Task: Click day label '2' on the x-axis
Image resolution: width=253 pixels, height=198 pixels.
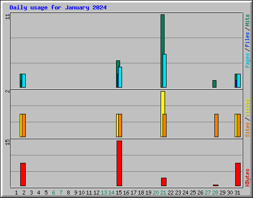Action: tap(24, 193)
